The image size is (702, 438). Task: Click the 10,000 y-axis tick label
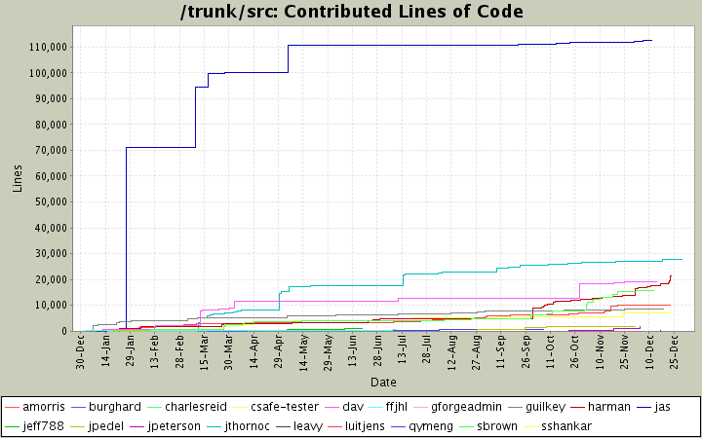[51, 306]
